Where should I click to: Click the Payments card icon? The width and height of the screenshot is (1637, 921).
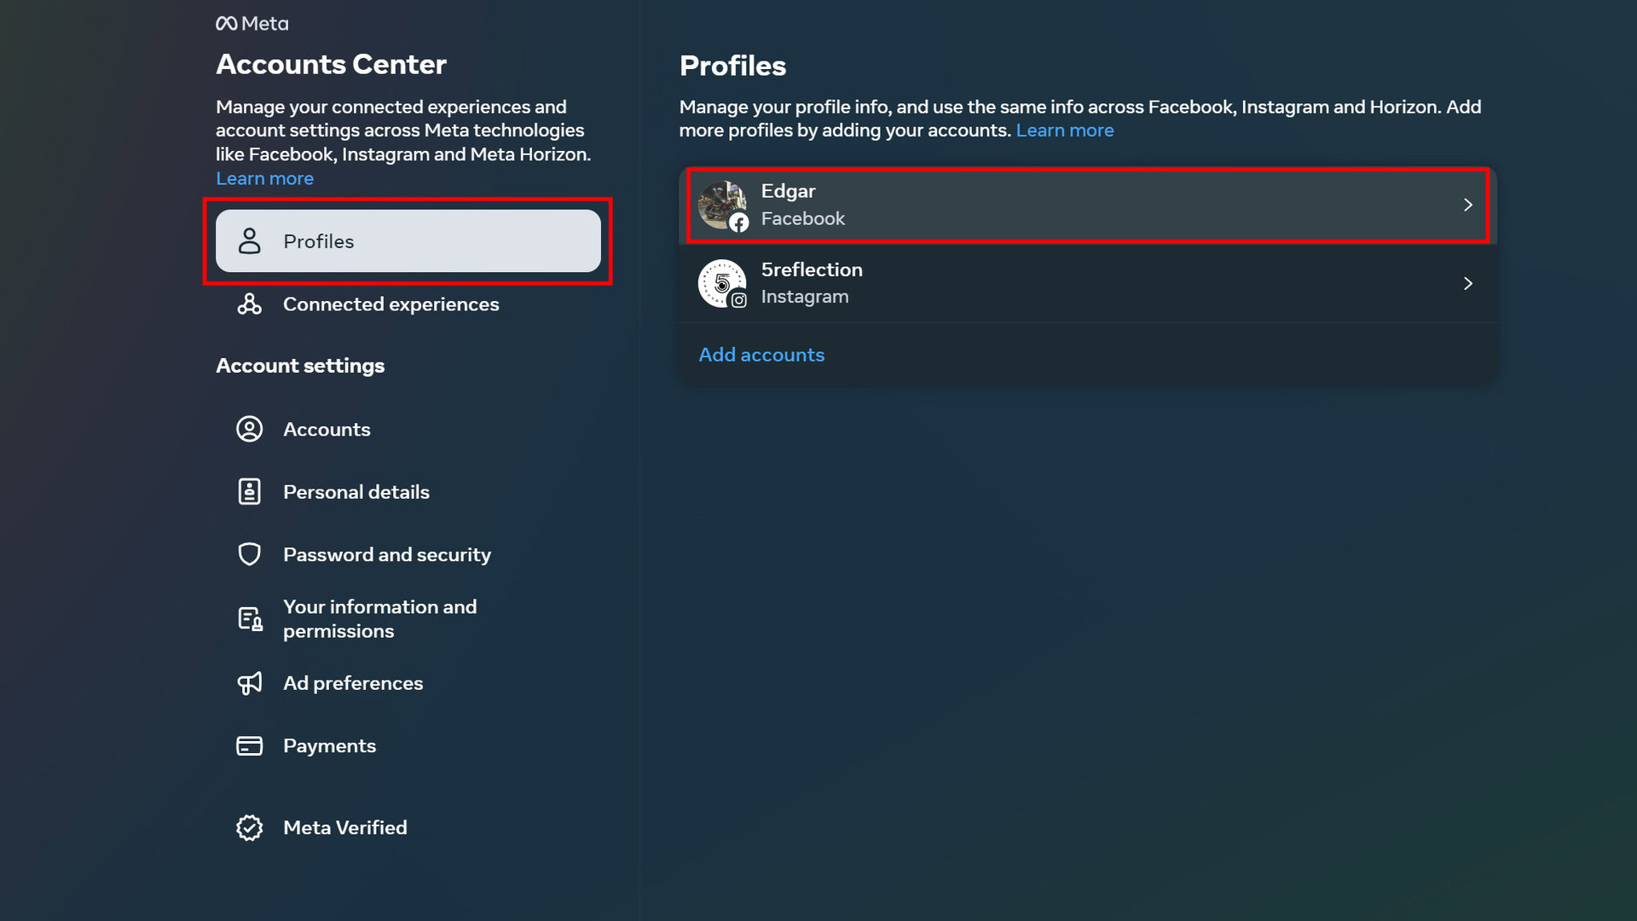point(249,746)
